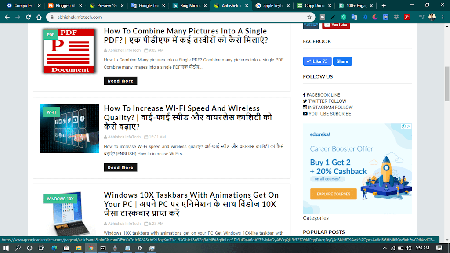Show hidden system tray icons

385,248
